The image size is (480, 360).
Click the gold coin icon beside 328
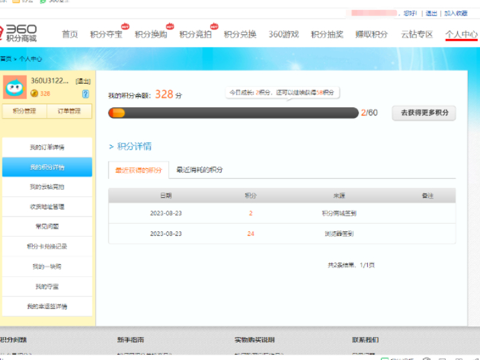point(34,93)
